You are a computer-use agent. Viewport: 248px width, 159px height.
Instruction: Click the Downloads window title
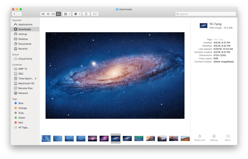click(x=124, y=9)
